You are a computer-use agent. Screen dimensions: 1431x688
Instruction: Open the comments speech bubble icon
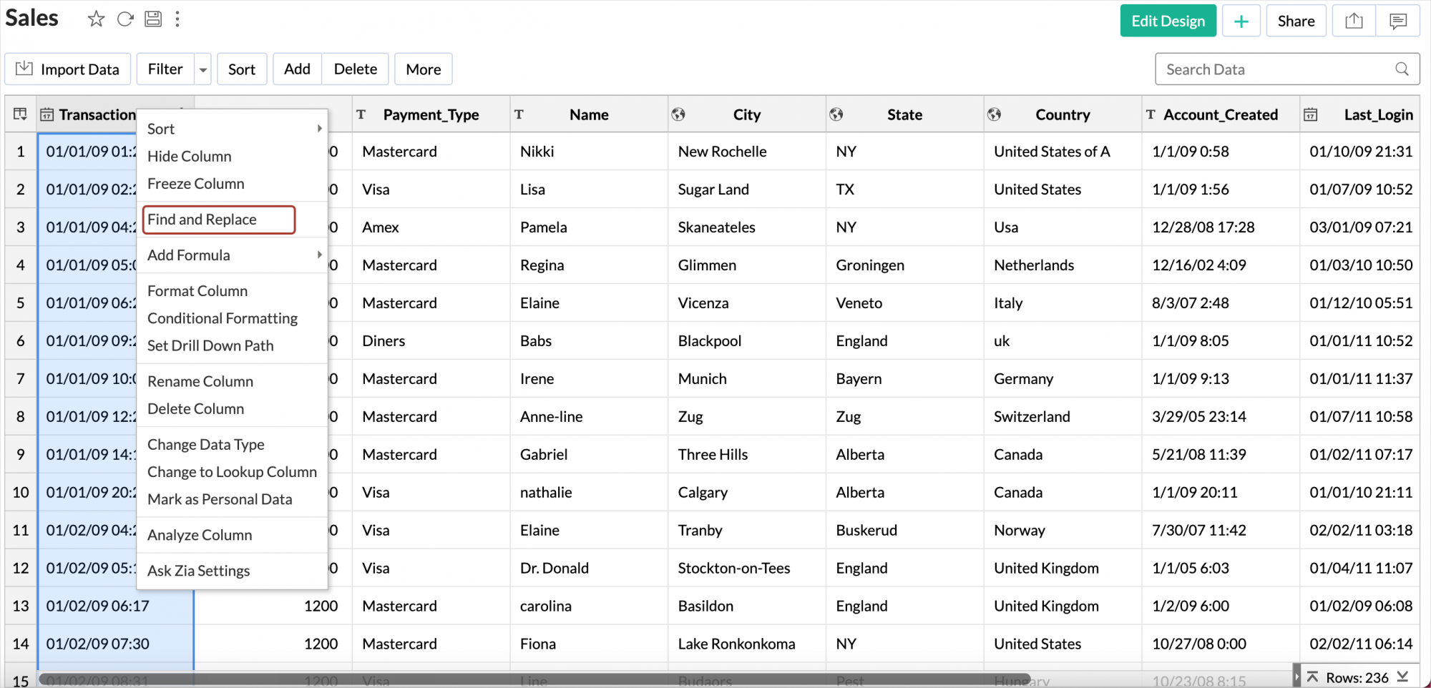(1397, 21)
